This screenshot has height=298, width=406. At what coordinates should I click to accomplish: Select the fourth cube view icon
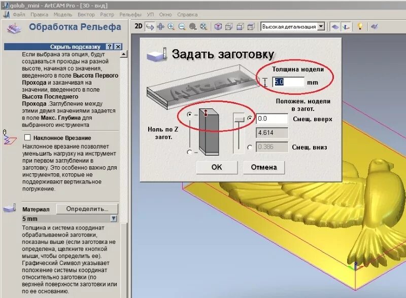click(x=251, y=26)
